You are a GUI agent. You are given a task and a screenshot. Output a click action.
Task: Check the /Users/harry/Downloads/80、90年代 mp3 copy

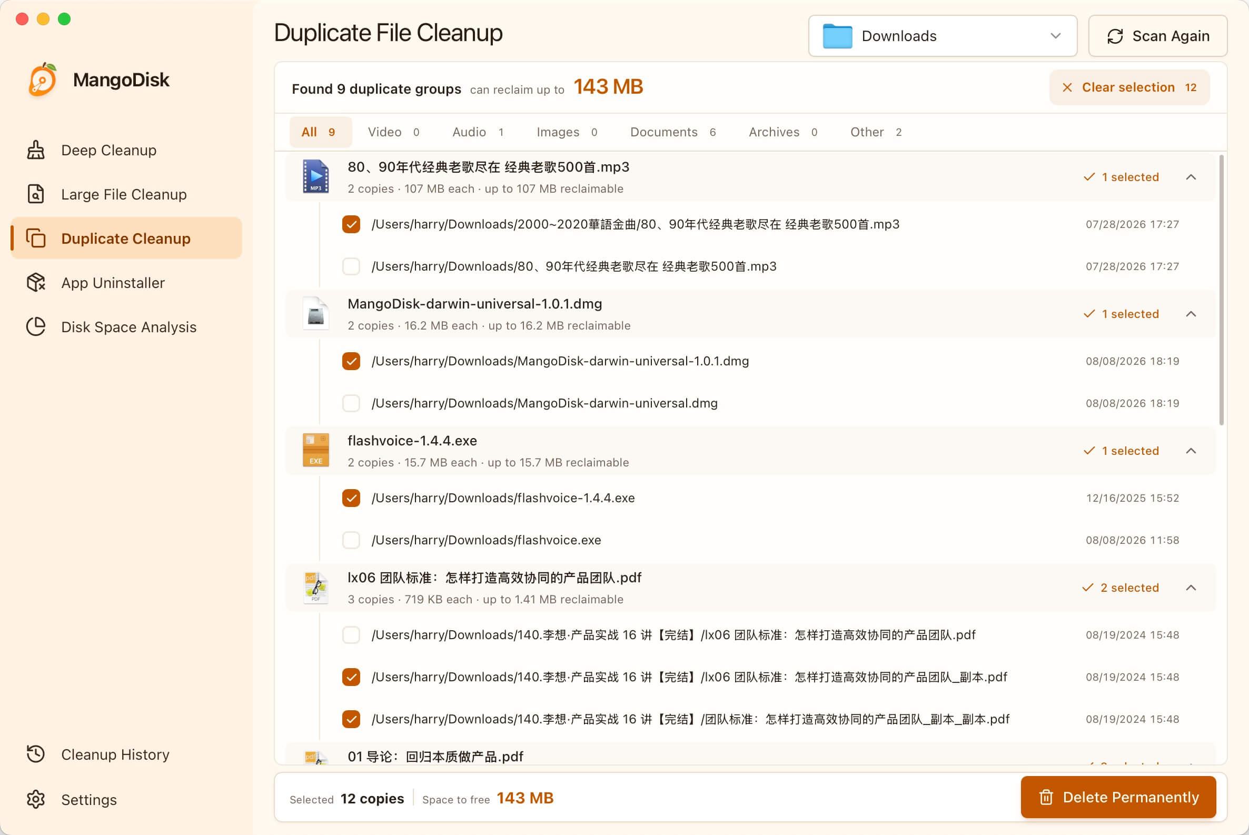(351, 266)
